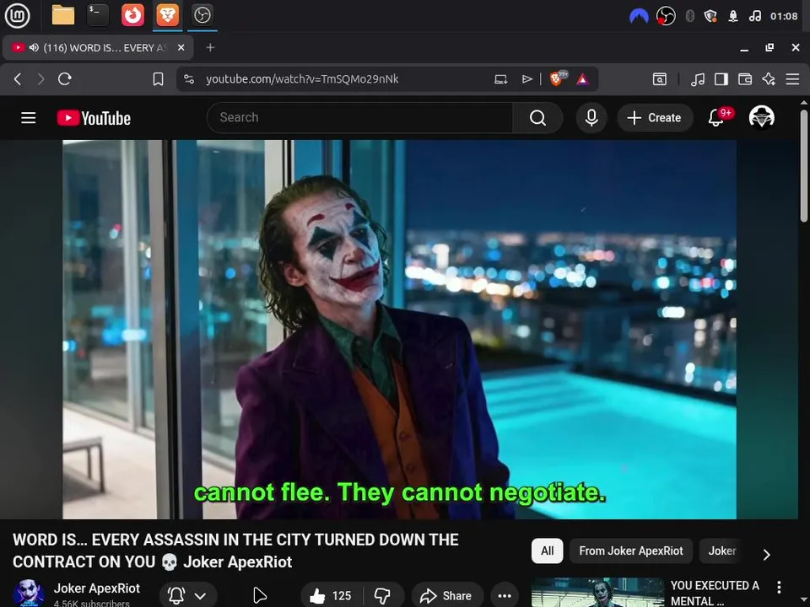The image size is (810, 607).
Task: Click the video player to pause
Action: click(x=399, y=330)
